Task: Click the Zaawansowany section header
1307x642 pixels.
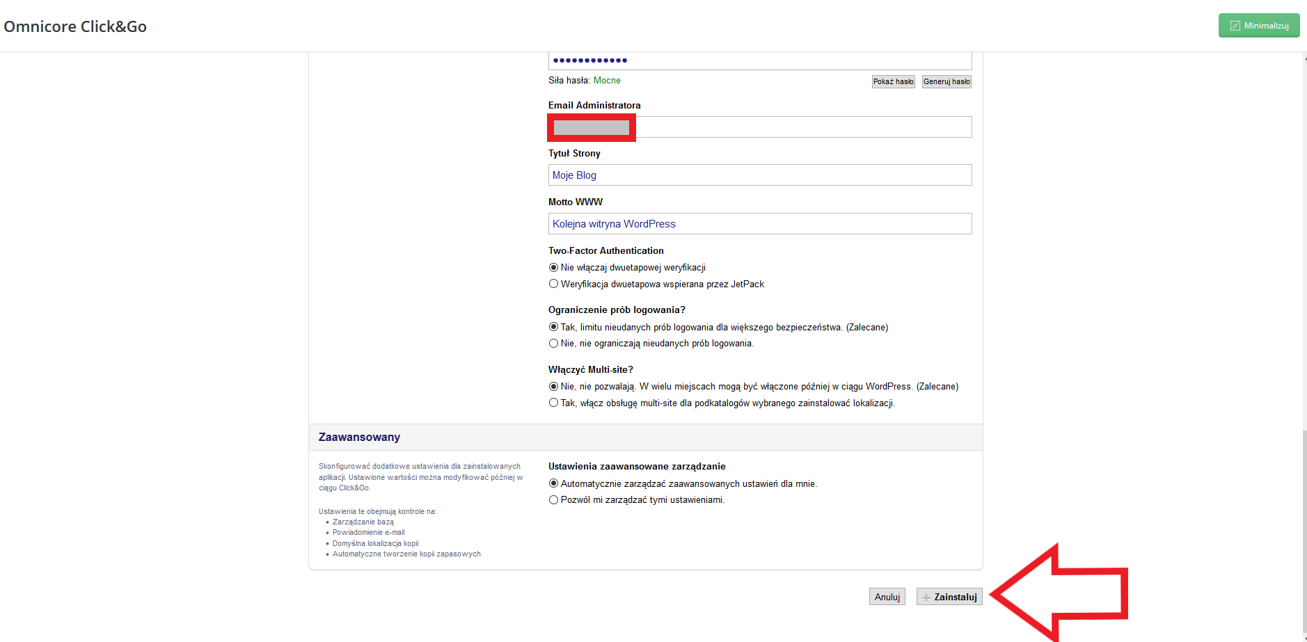Action: (359, 437)
